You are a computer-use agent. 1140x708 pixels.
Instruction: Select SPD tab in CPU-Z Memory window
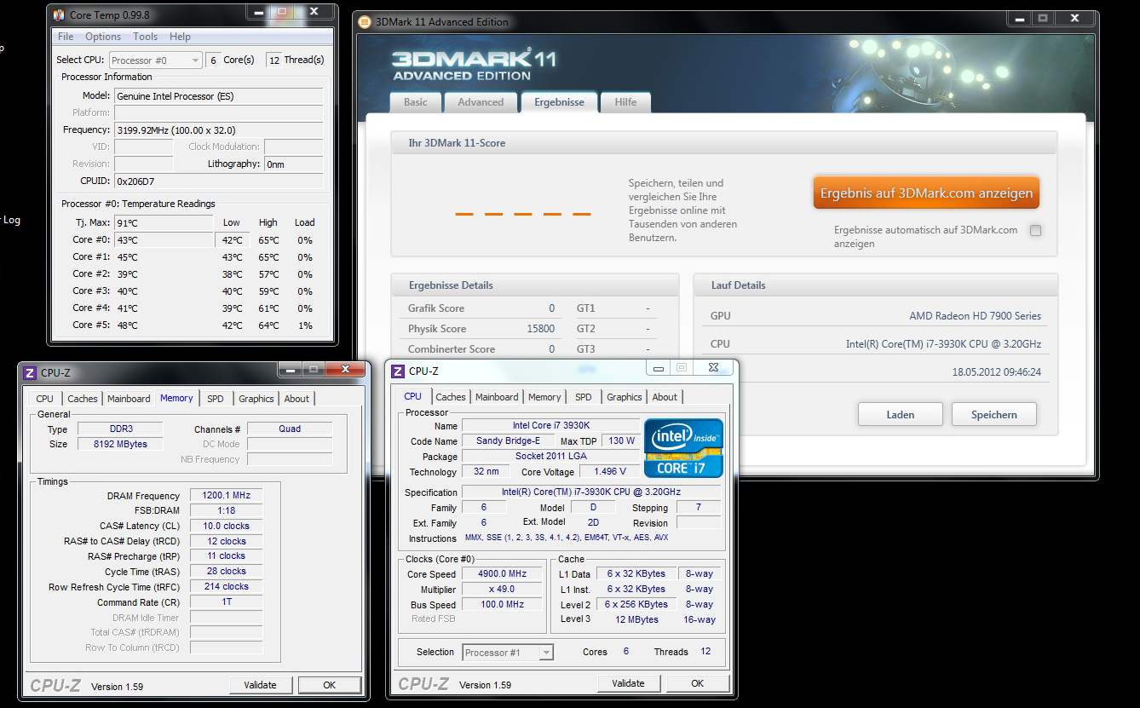pyautogui.click(x=216, y=399)
